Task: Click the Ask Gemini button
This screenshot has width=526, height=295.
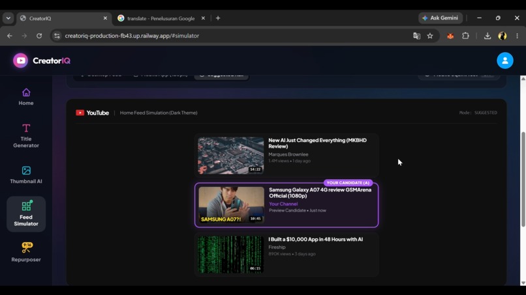Action: (441, 18)
